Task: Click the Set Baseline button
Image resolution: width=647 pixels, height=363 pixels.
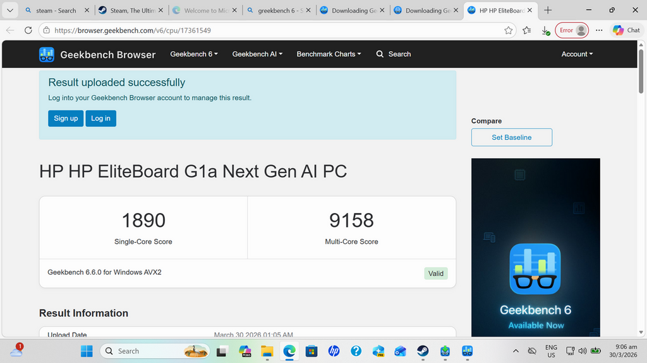Action: tap(512, 137)
